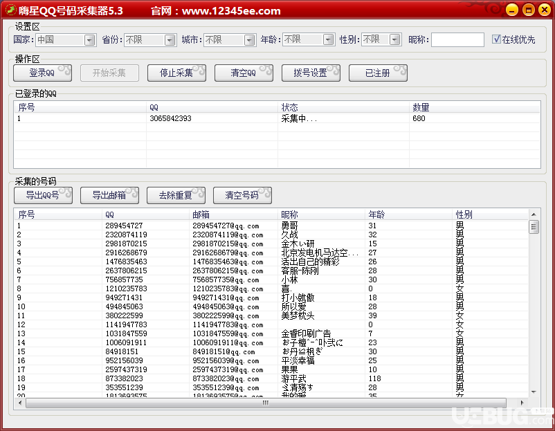
Task: Click the app logo icon in title bar
Action: tap(10, 10)
